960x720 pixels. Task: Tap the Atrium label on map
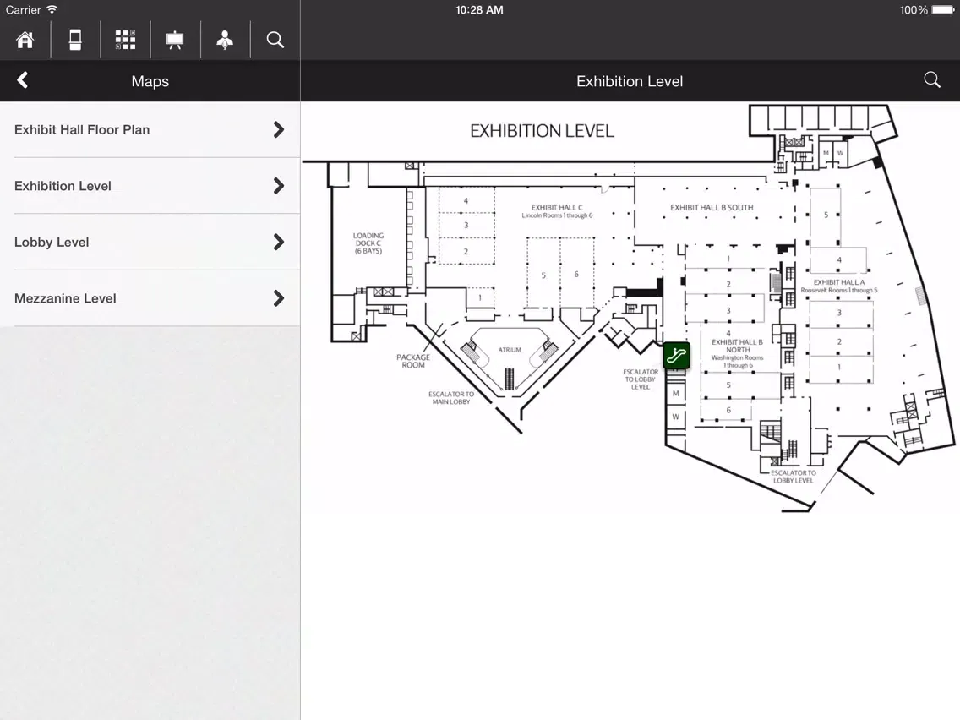pyautogui.click(x=510, y=350)
